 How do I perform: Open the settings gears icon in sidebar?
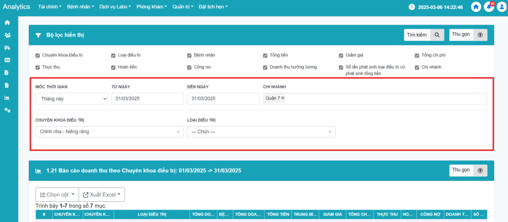pyautogui.click(x=7, y=110)
